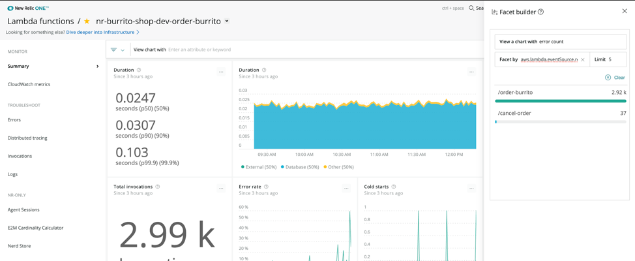Screen dimensions: 635x261
Task: Toggle the favorite star beside function name
Action: click(x=87, y=22)
